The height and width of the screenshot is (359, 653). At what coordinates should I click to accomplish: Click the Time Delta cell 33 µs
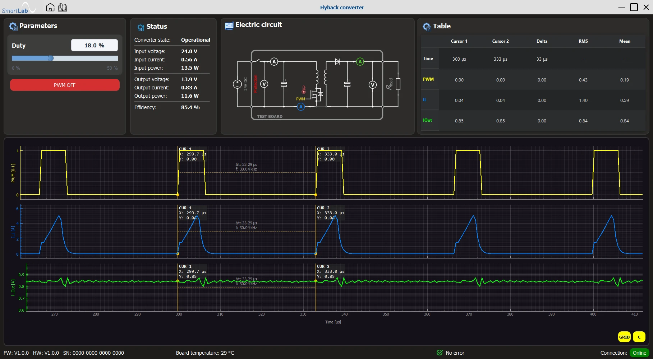[542, 59]
